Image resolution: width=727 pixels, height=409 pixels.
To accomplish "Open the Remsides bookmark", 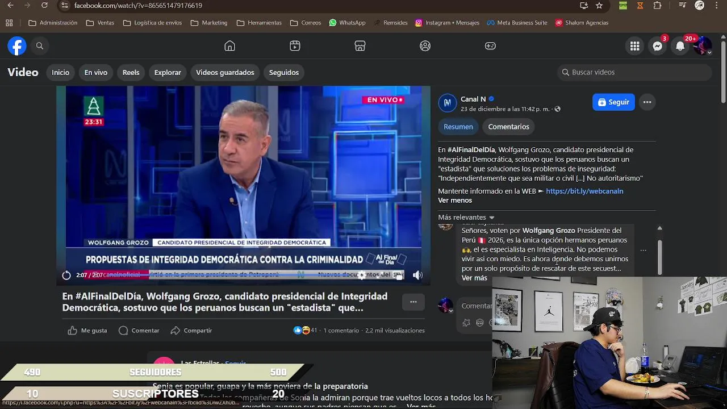I will click(x=391, y=23).
